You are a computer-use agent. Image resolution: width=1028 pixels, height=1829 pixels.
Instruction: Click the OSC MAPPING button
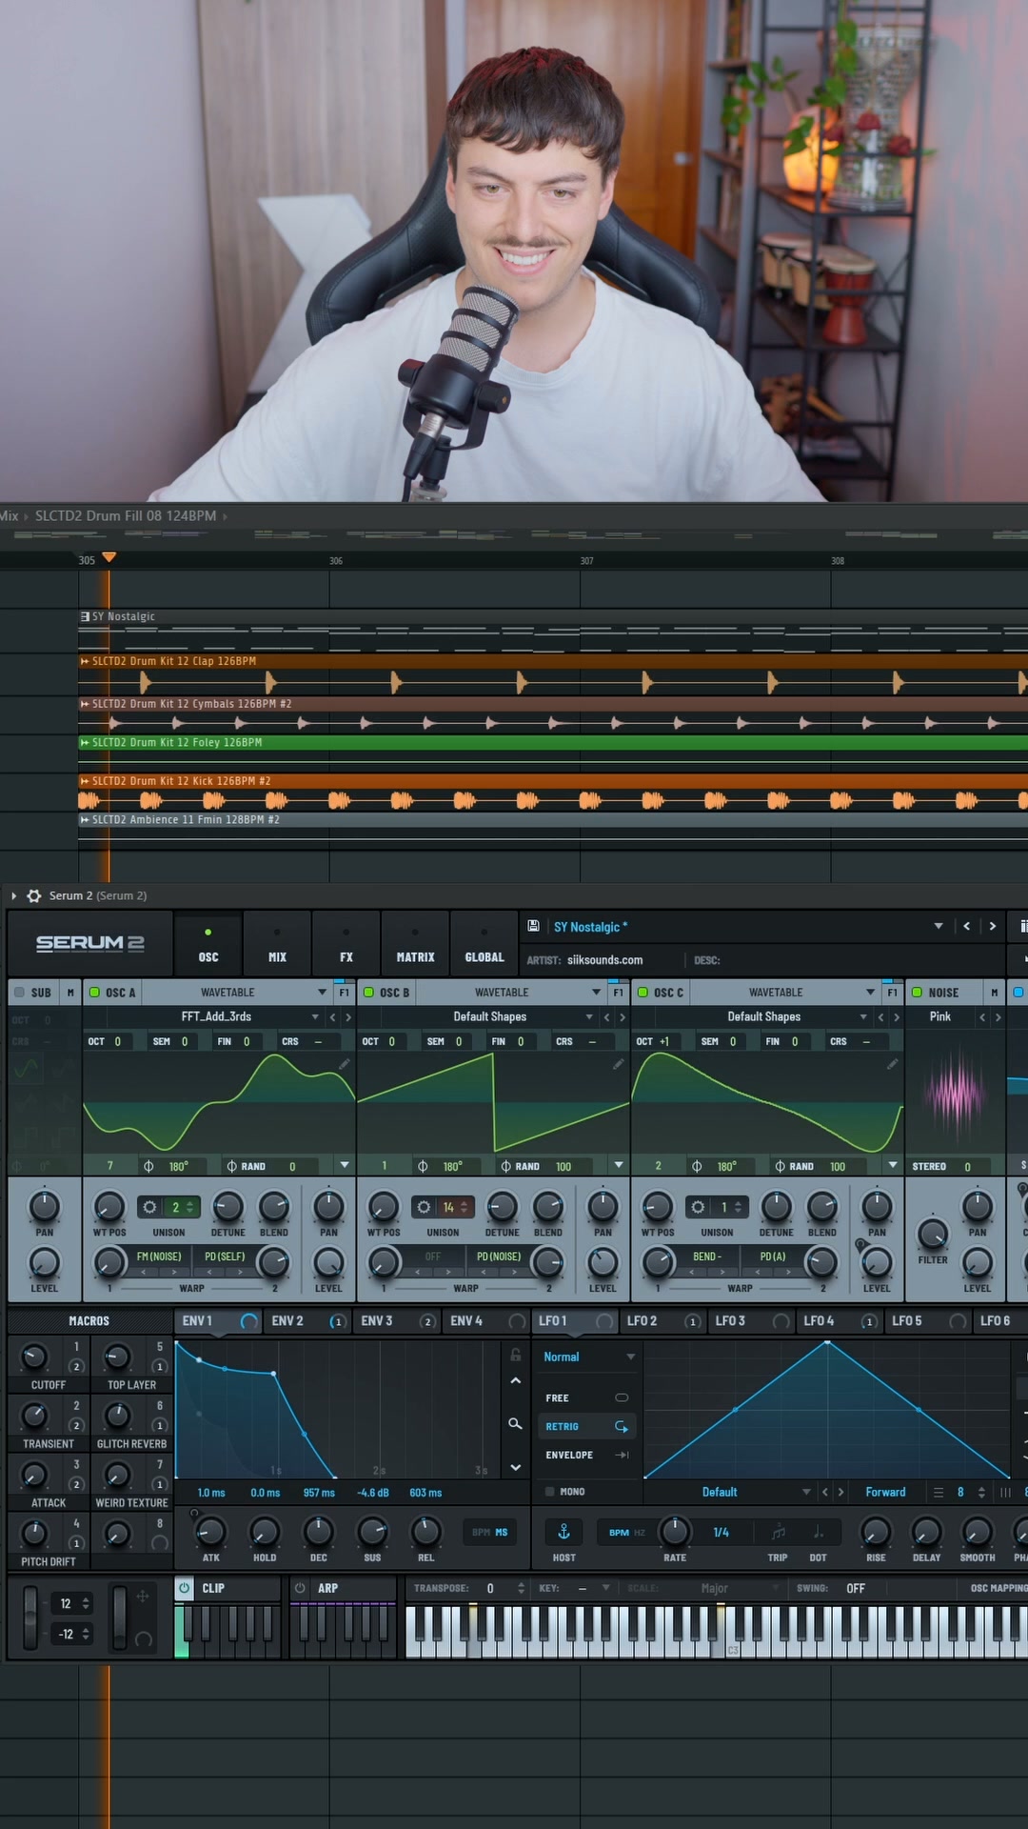998,1588
